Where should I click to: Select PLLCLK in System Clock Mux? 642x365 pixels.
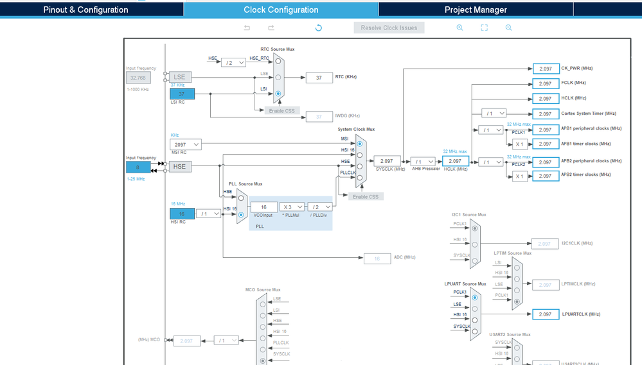(359, 178)
